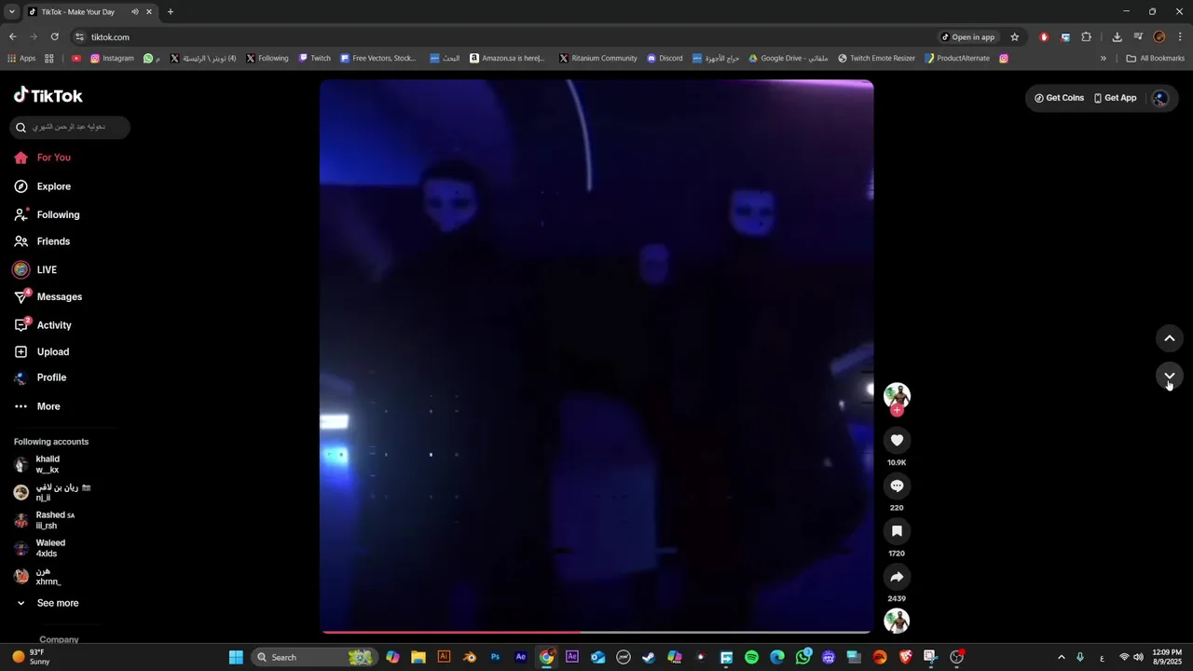The width and height of the screenshot is (1193, 671).
Task: Open Apps in the bookmarks bar
Action: pos(21,58)
